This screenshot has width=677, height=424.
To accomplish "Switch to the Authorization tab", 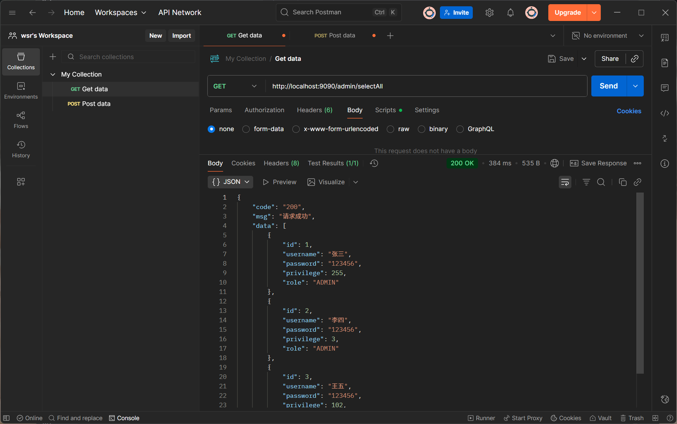I will pos(264,110).
